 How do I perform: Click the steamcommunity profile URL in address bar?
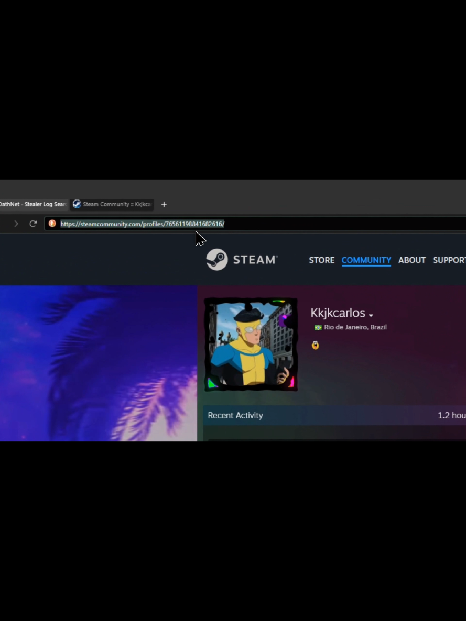click(x=143, y=224)
